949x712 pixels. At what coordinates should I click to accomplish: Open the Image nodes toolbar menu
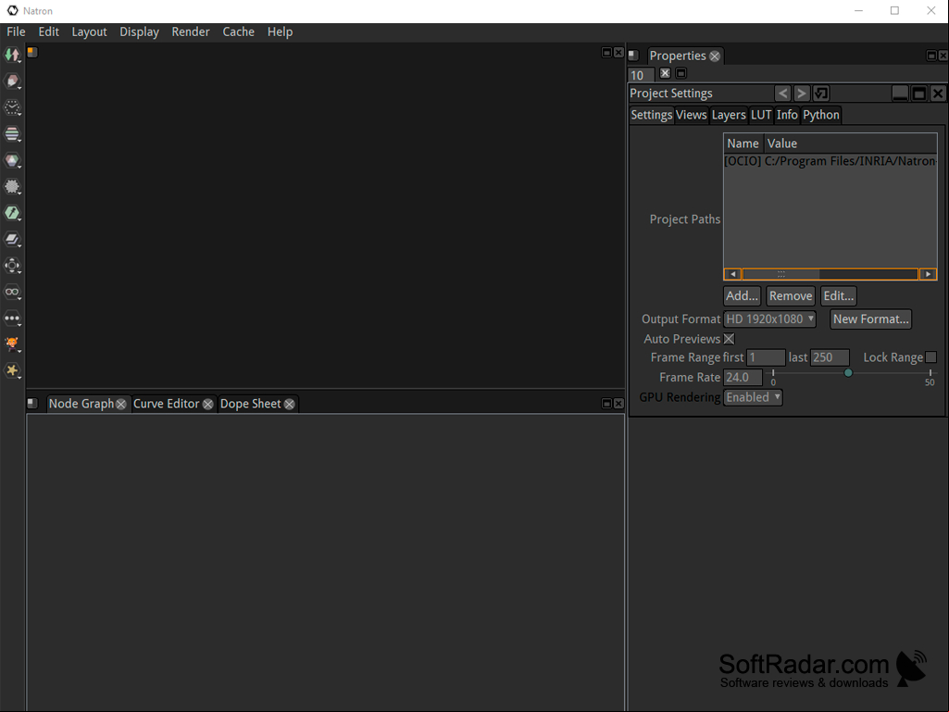[x=12, y=56]
